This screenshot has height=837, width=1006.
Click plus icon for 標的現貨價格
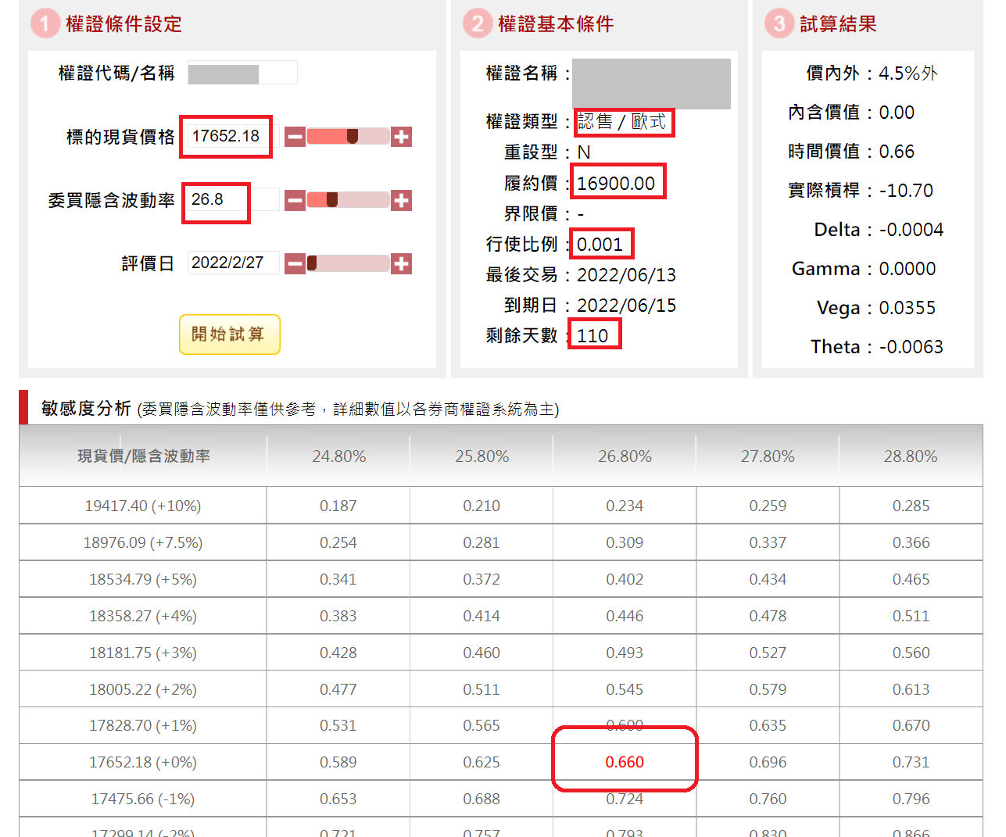(401, 137)
